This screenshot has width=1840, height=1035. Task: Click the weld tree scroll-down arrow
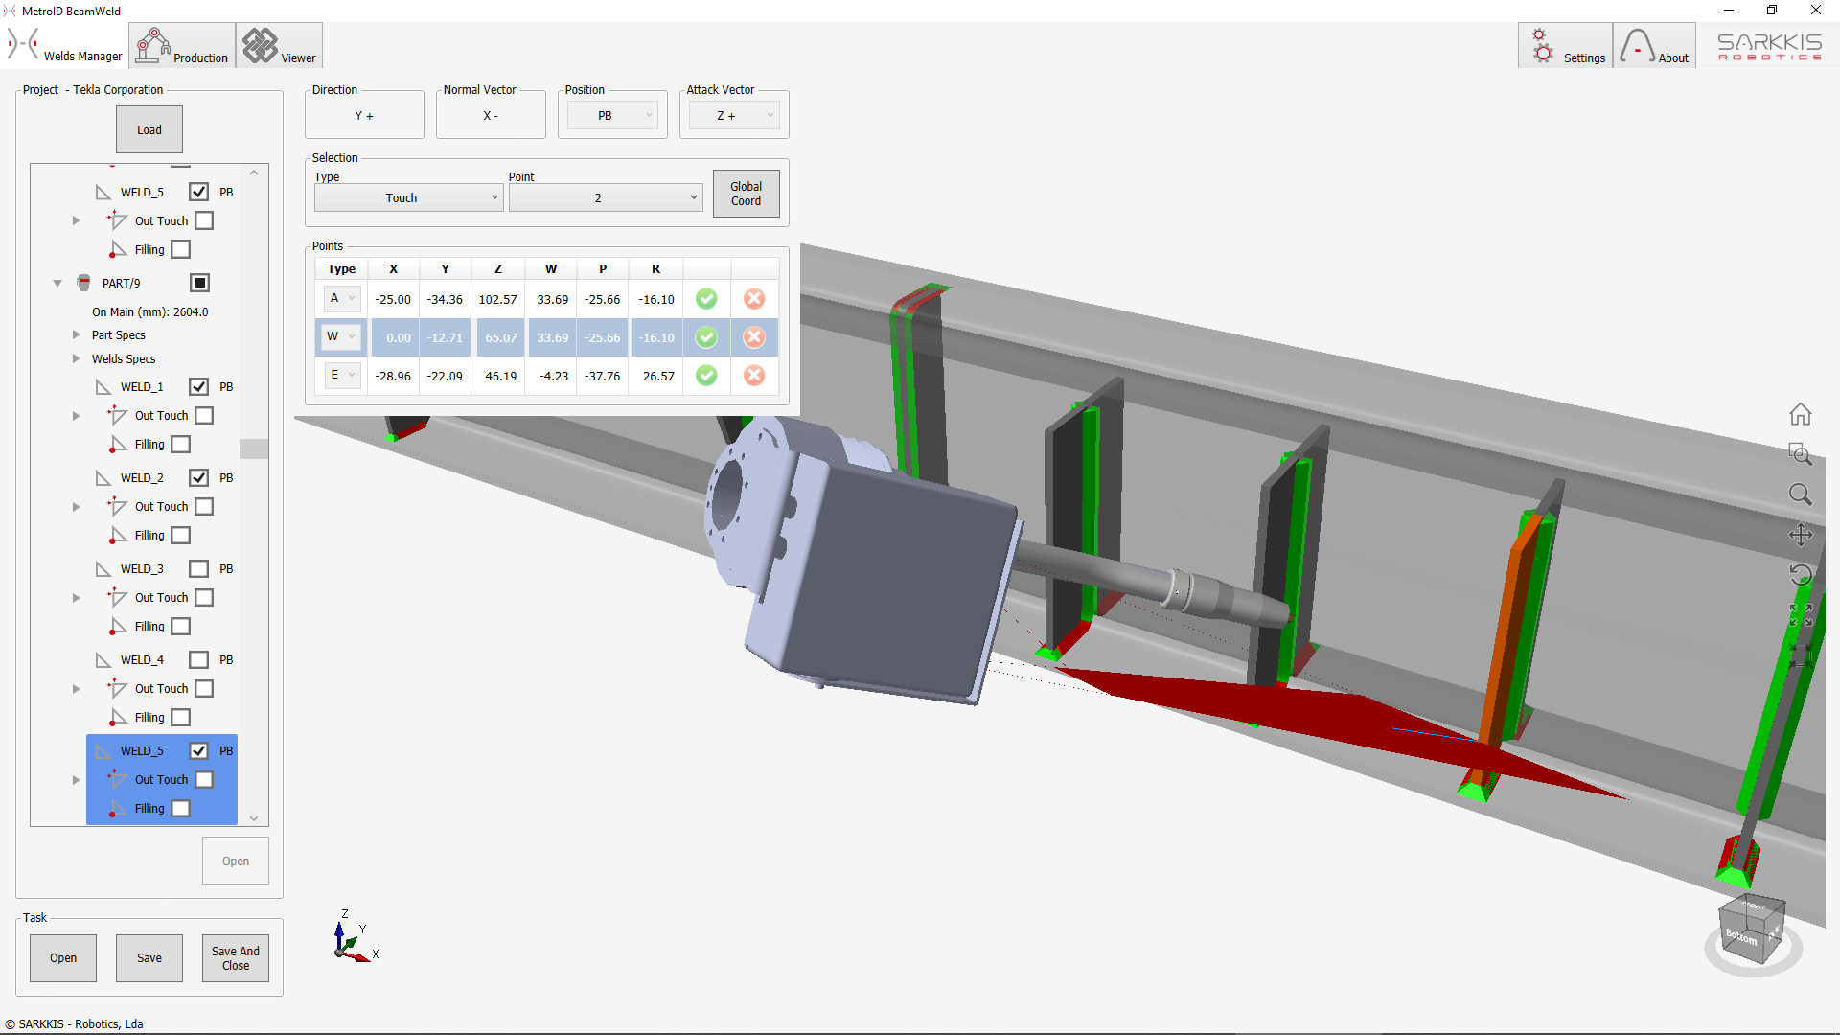(254, 817)
